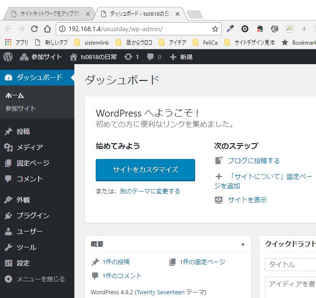316x298 pixels.
Task: Open the ts0818の日常 site menu
Action: [93, 57]
